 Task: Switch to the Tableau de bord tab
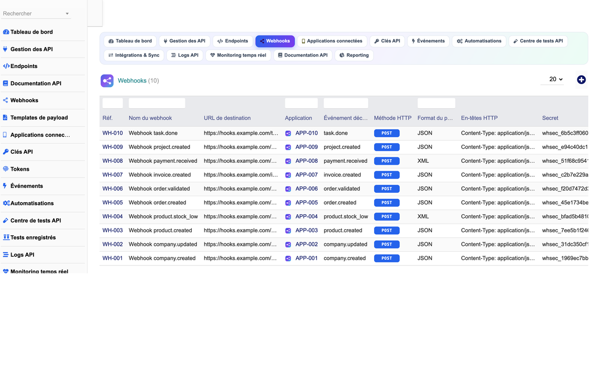coord(130,41)
